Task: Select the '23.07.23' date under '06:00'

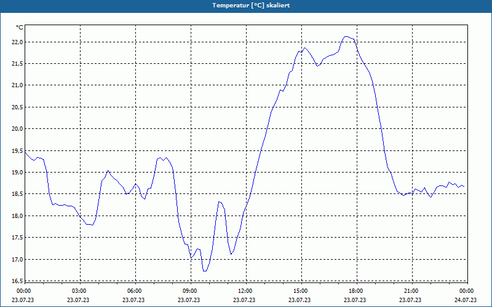Action: tap(133, 300)
